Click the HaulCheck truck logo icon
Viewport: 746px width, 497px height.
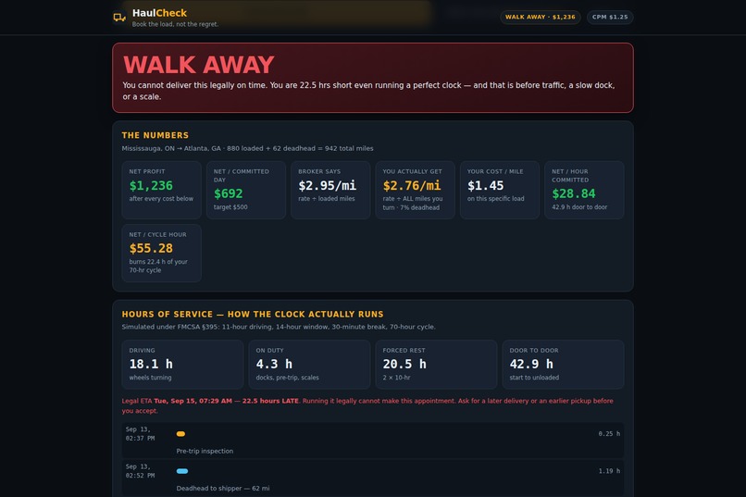(119, 18)
